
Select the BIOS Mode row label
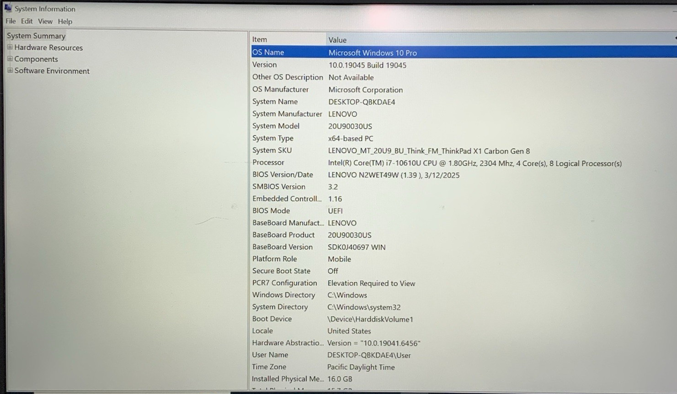pos(271,210)
